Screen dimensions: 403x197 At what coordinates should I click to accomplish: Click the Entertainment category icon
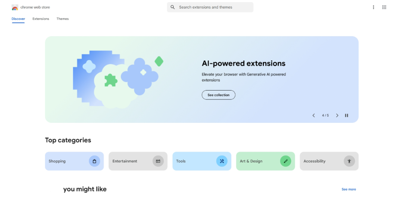(158, 161)
